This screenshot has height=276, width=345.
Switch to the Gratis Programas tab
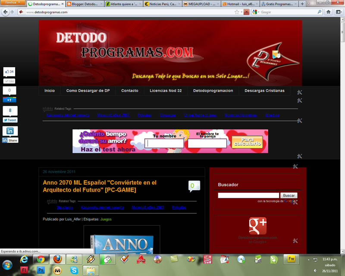click(279, 4)
